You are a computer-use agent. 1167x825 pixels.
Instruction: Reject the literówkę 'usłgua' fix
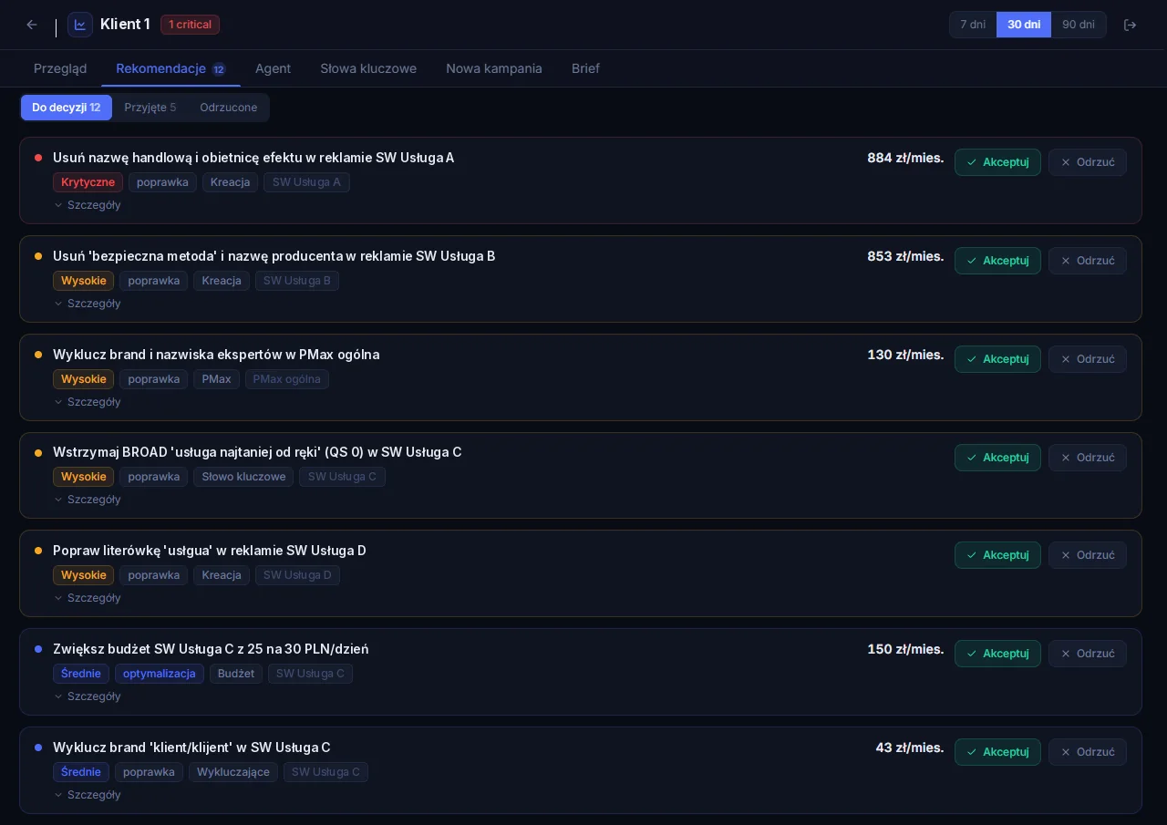(1087, 555)
